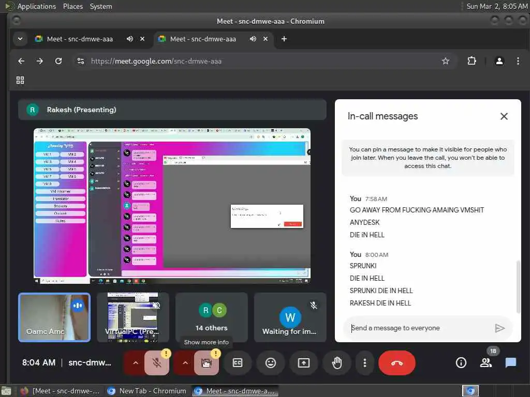Viewport: 530px width, 397px height.
Task: Switch to [Meet - snc-dmwe-... Firefox taskbar item
Action: 60,391
